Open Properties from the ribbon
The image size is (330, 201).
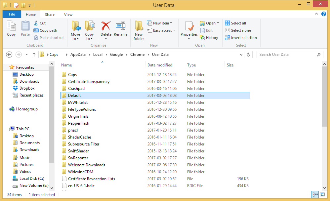(189, 28)
